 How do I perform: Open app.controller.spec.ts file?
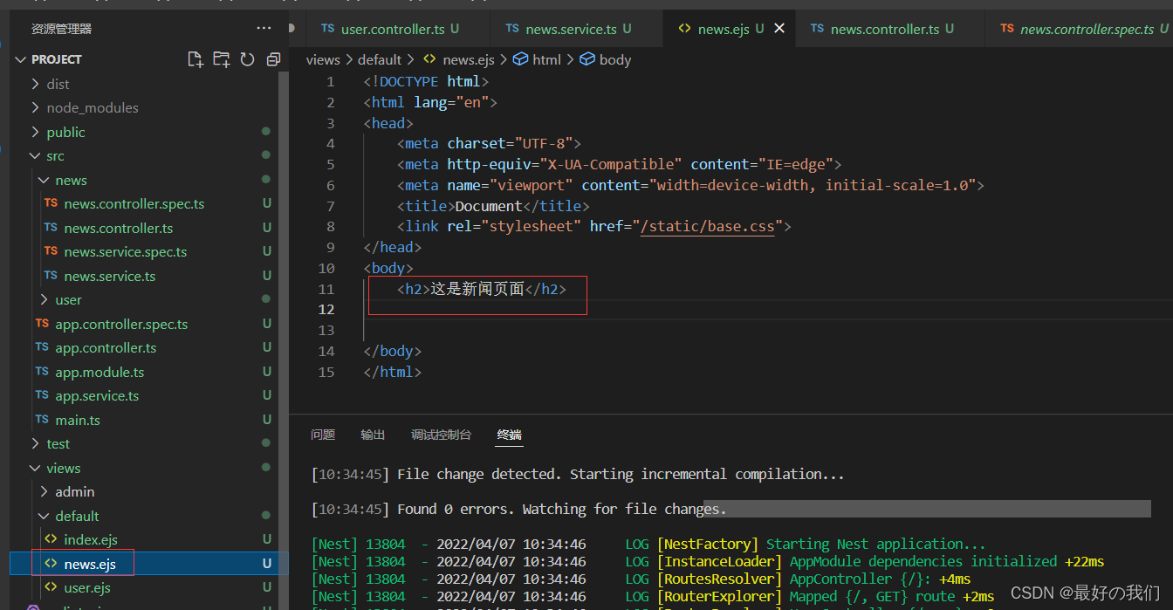[121, 324]
